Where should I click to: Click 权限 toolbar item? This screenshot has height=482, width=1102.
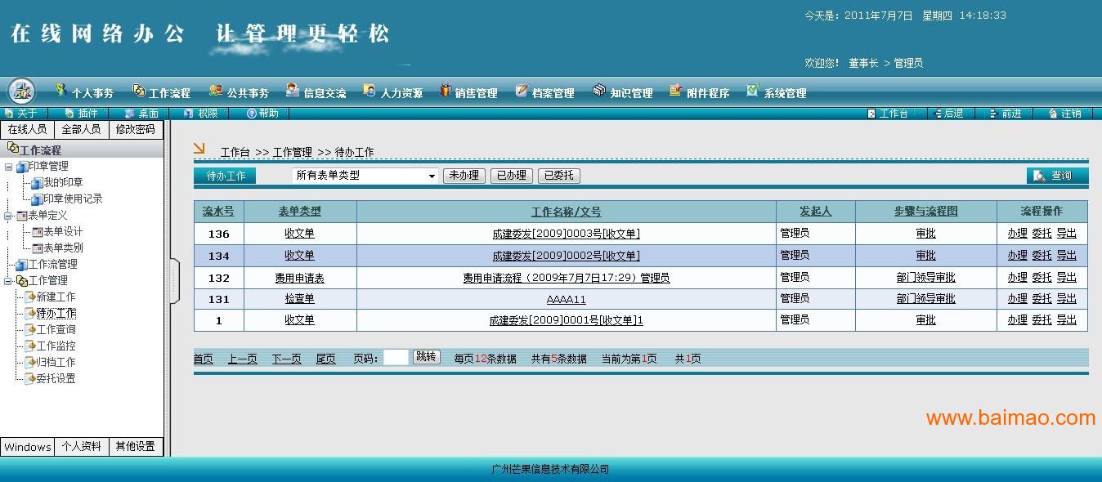tap(201, 114)
